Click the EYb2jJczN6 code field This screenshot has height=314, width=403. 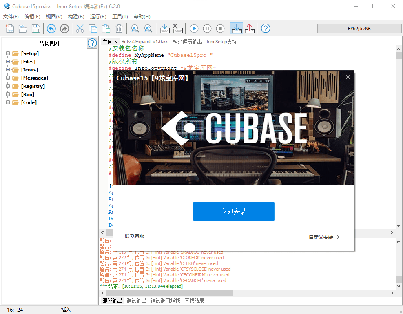pos(359,29)
